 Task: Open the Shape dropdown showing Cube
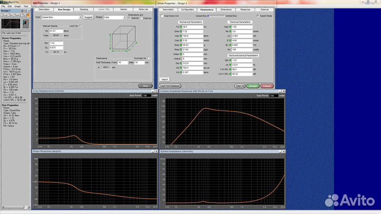124,17
